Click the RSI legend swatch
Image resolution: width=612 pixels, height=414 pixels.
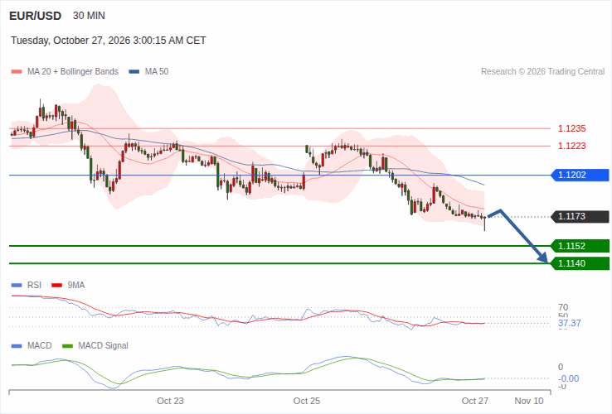point(17,286)
